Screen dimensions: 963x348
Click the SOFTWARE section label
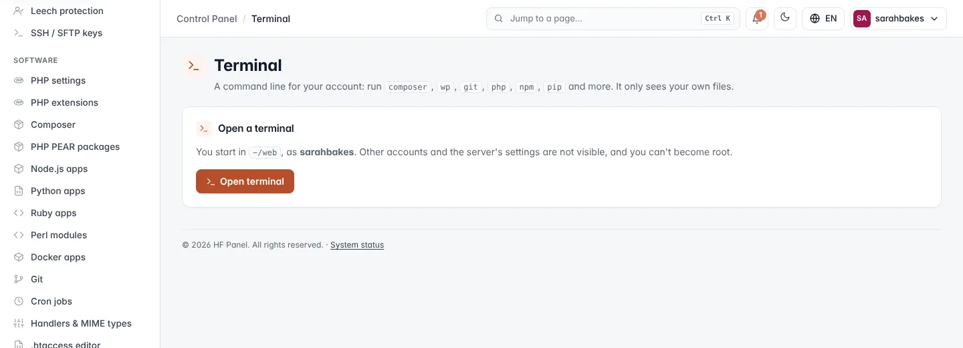click(35, 60)
